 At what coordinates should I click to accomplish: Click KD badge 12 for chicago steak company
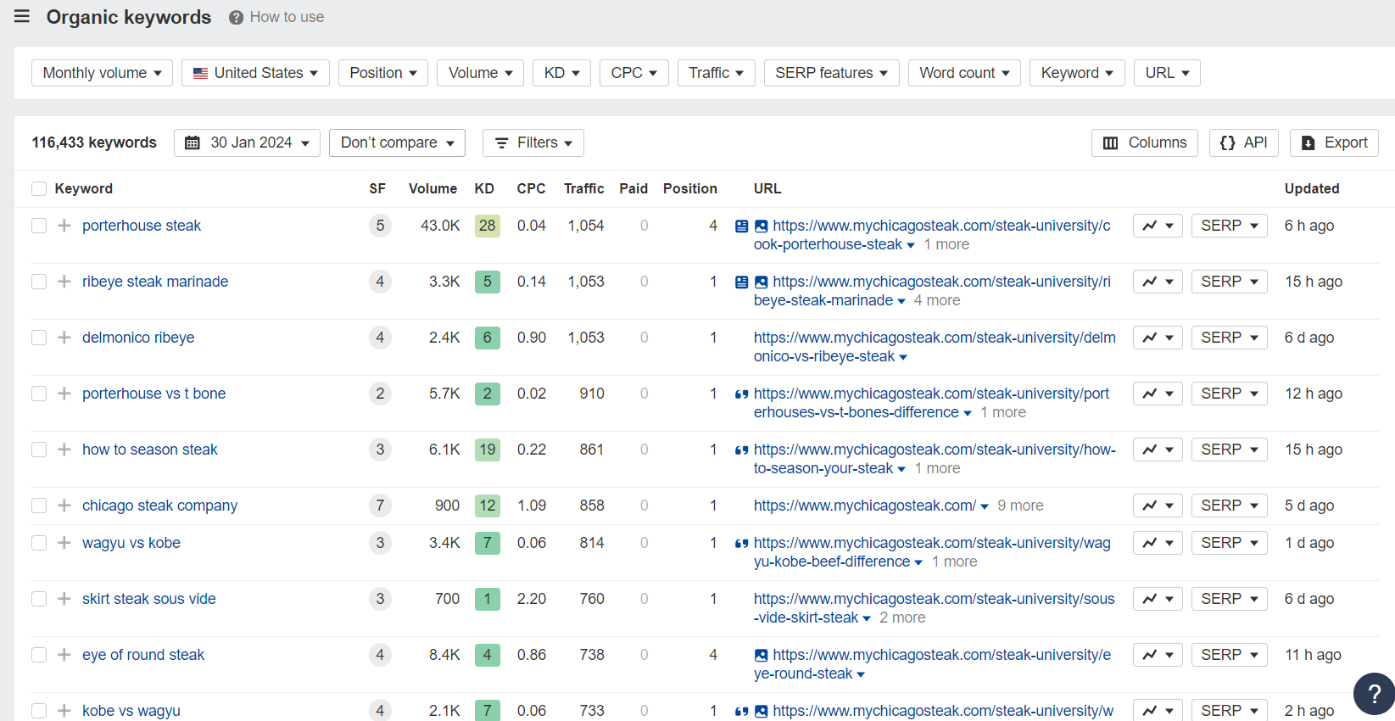pyautogui.click(x=487, y=506)
